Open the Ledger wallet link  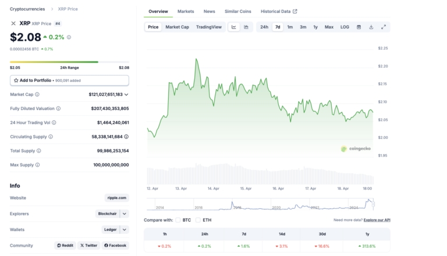tap(111, 229)
